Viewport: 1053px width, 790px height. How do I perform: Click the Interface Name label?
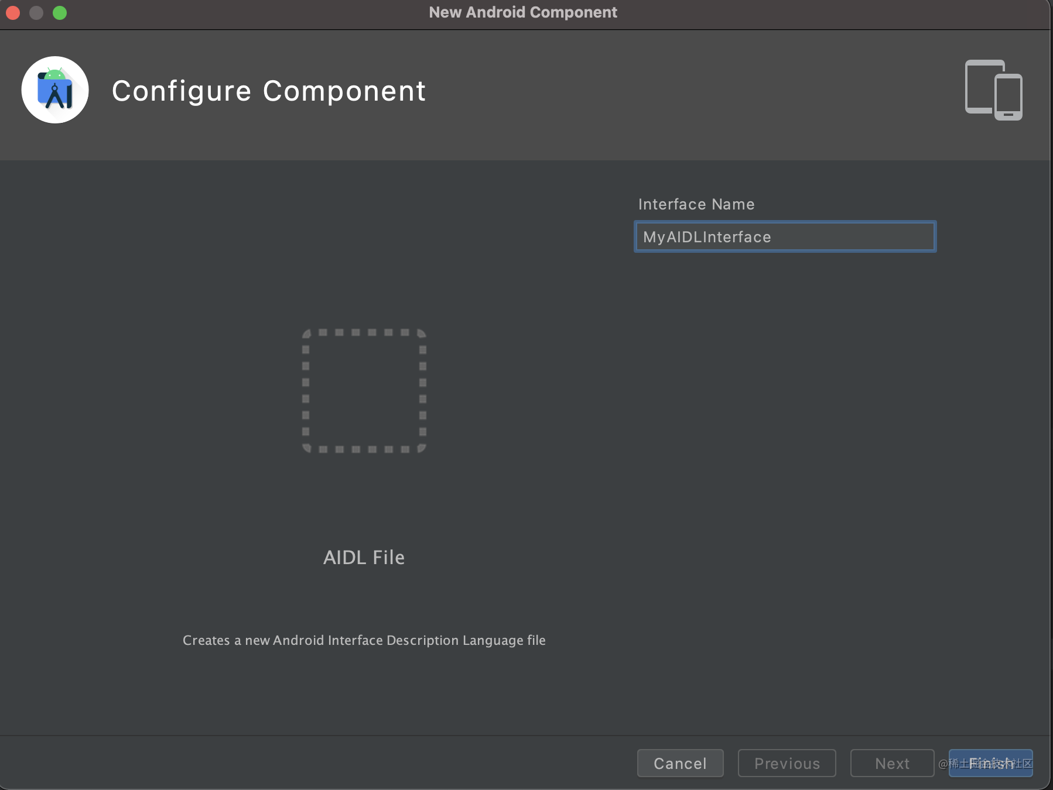pos(696,204)
